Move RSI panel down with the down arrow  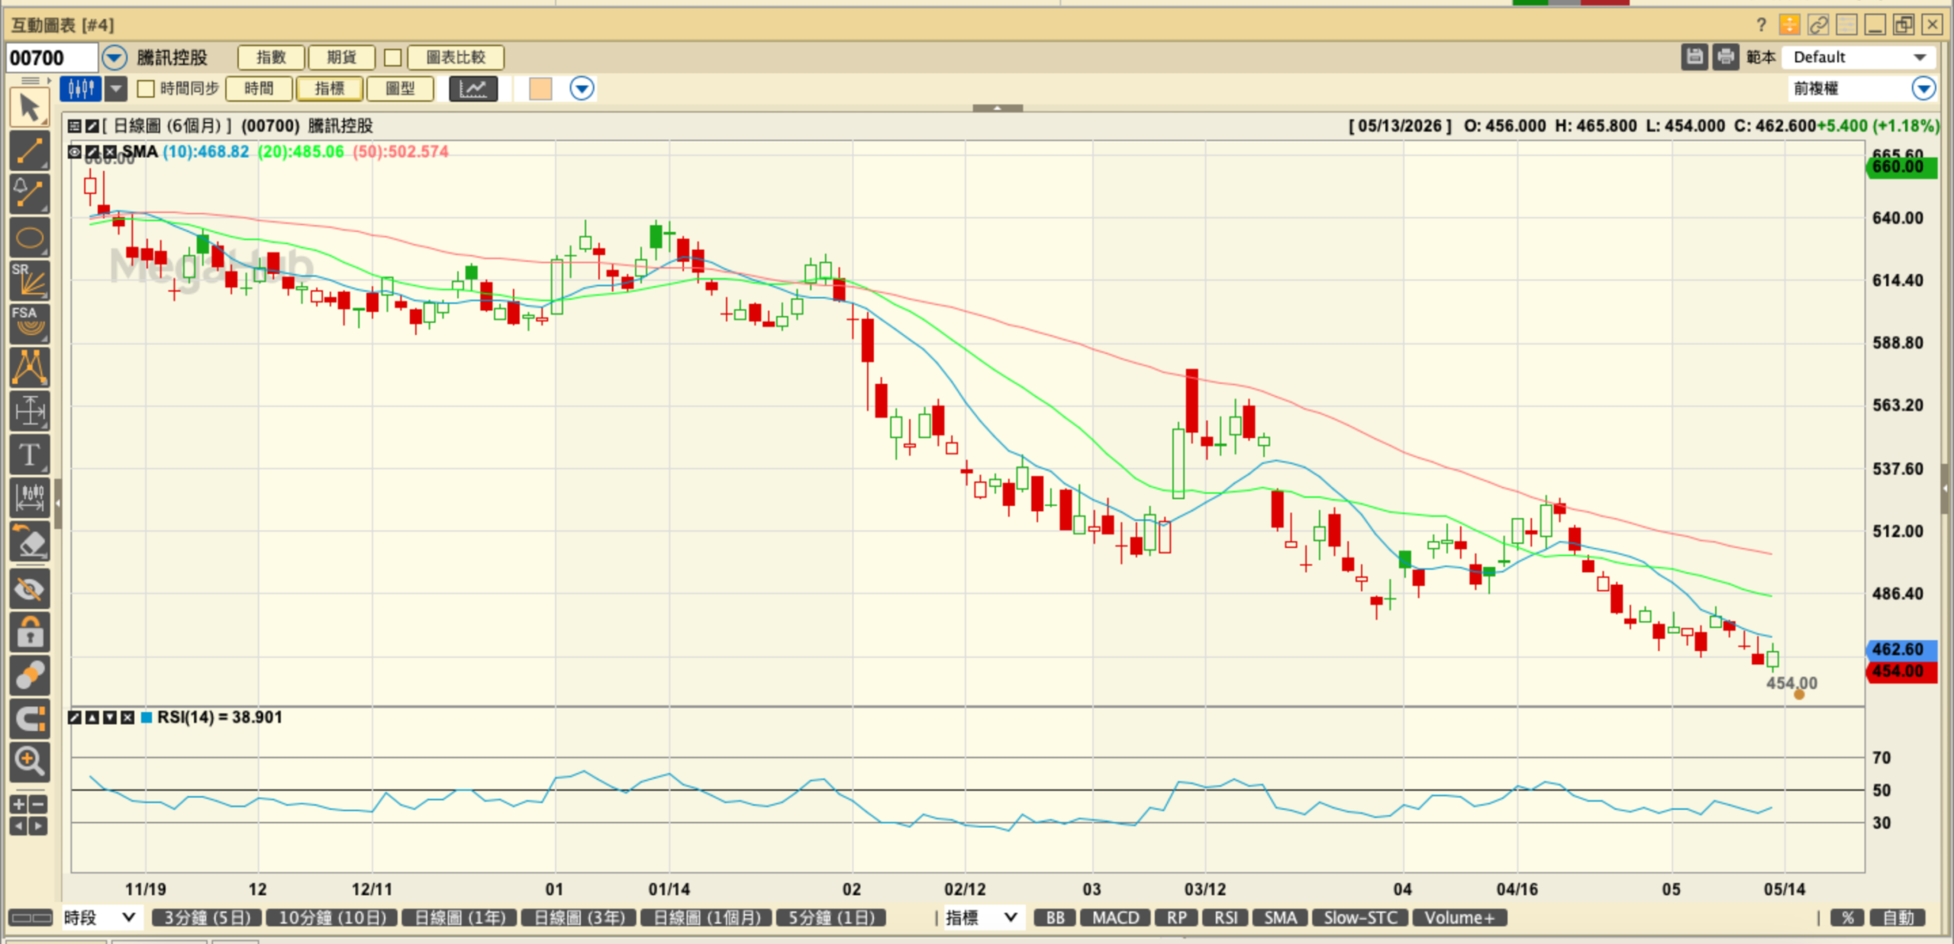pyautogui.click(x=110, y=717)
